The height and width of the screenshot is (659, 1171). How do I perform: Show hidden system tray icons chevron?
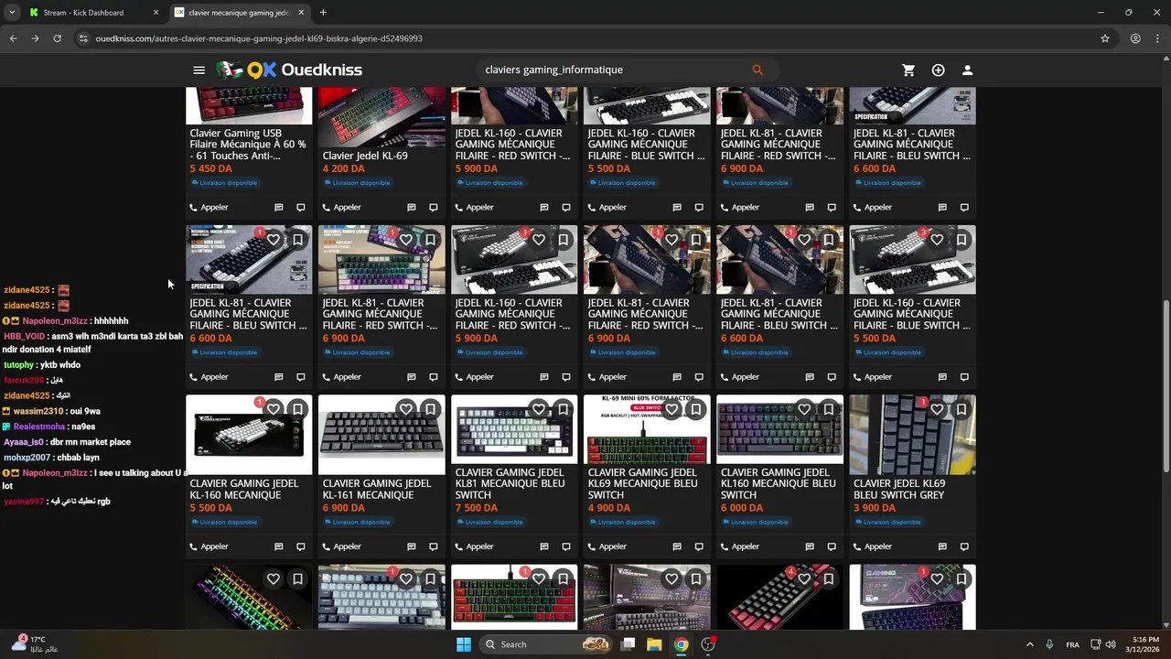click(1029, 644)
